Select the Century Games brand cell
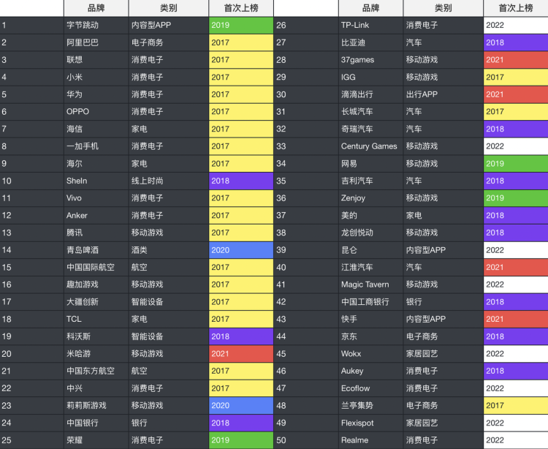Image resolution: width=548 pixels, height=449 pixels. [x=370, y=146]
